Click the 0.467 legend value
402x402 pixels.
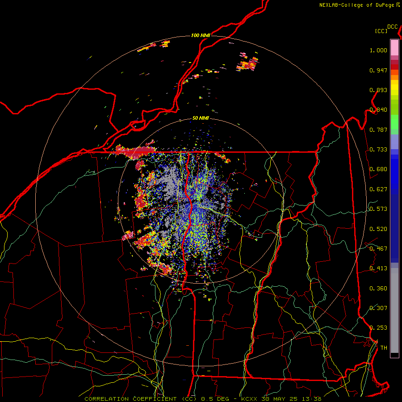pos(378,249)
